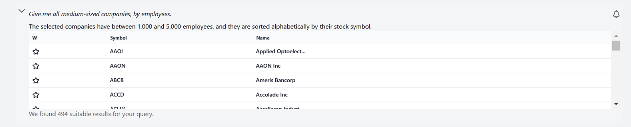Select the ABCB symbol cell
This screenshot has width=631, height=127.
117,80
